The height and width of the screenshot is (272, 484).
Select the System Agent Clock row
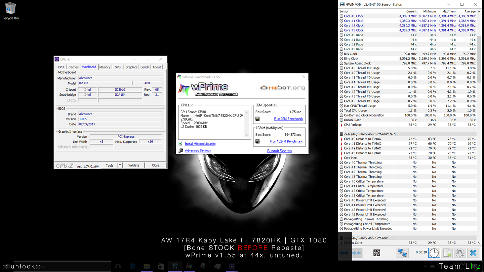pos(408,63)
